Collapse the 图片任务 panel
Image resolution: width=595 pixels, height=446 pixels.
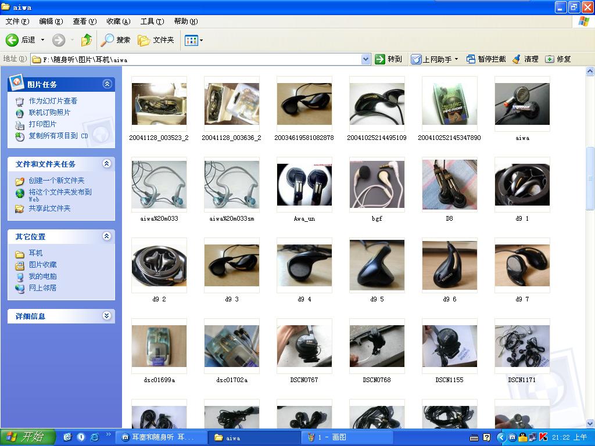coord(107,84)
